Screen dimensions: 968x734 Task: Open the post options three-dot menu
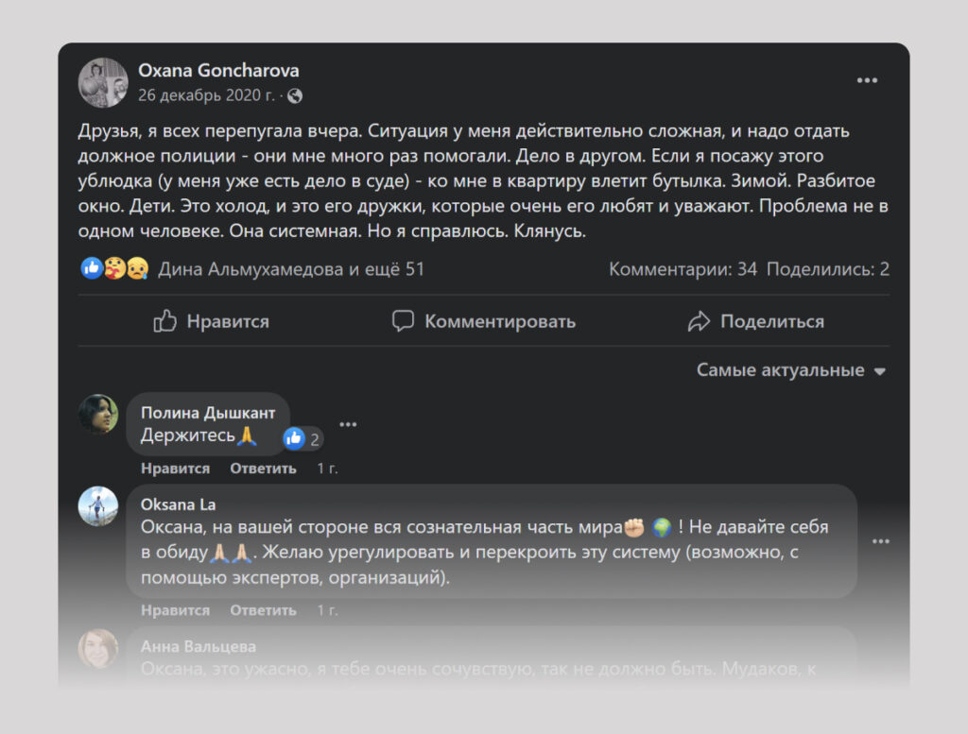click(867, 81)
